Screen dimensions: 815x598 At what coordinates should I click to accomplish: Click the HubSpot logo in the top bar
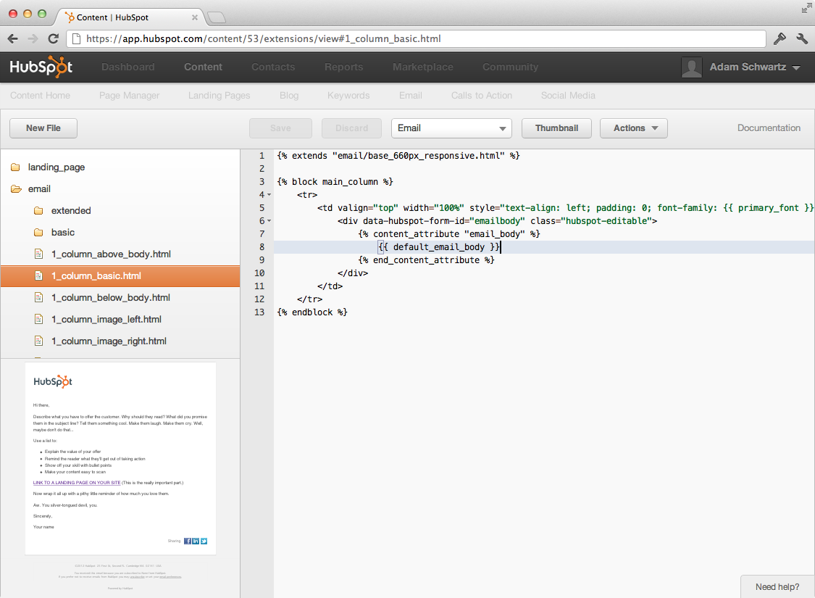[x=41, y=67]
